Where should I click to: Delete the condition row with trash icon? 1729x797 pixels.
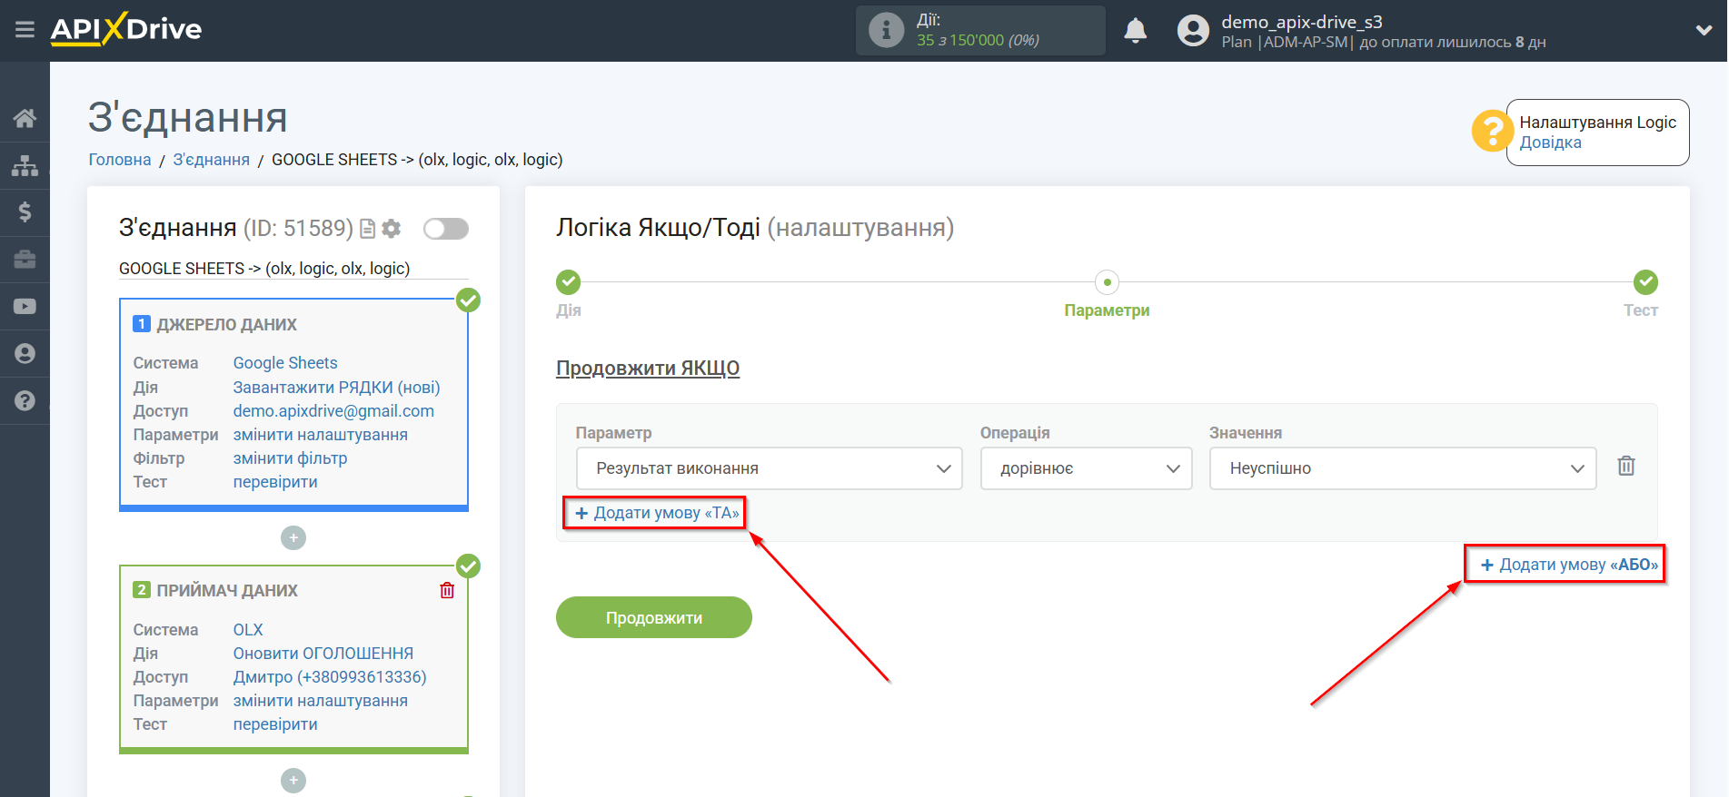(1626, 466)
